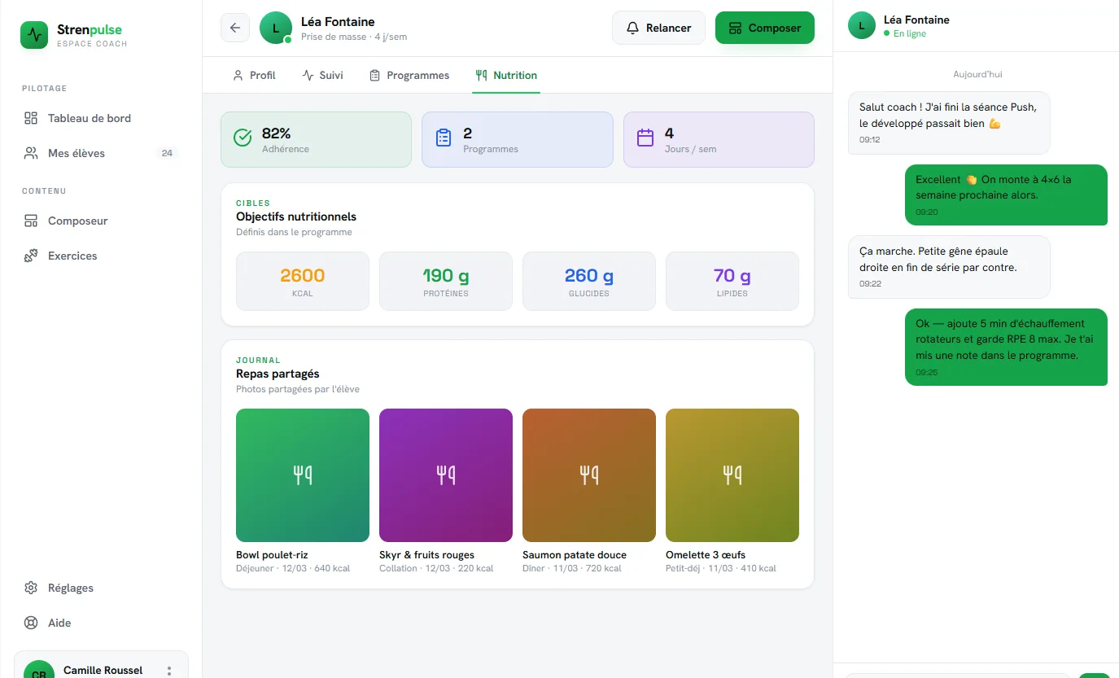Switch to the Profil tab
1119x678 pixels.
pos(254,75)
